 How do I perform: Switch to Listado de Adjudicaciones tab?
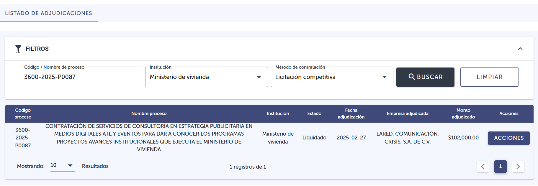click(49, 13)
